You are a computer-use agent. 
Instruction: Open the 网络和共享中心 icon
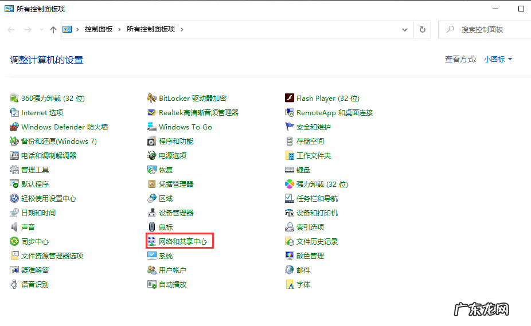tap(152, 241)
